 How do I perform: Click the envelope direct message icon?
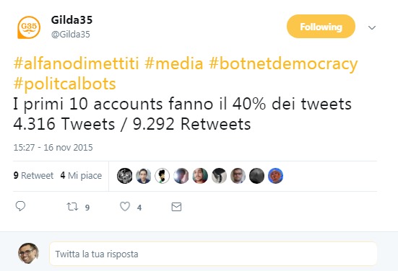176,207
